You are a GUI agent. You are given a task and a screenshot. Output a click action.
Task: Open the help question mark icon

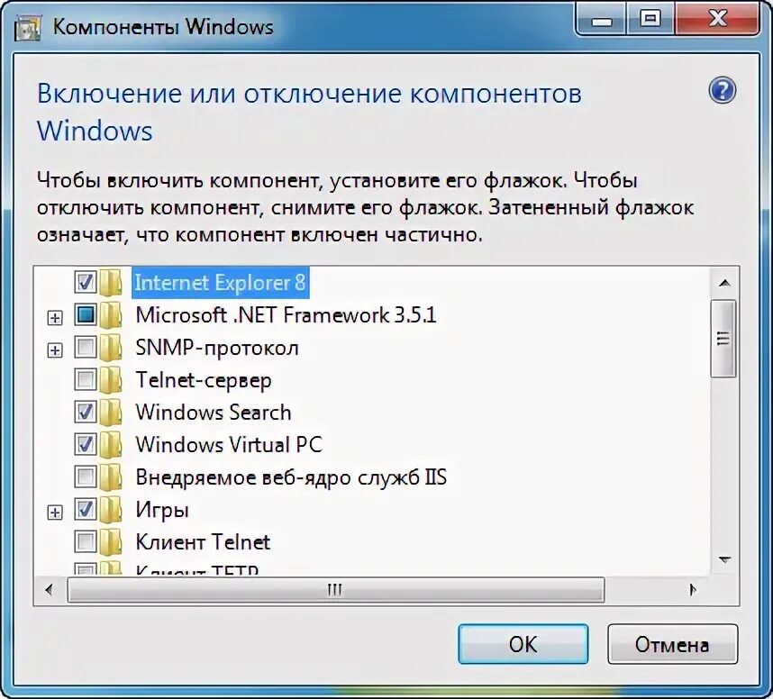coord(723,91)
